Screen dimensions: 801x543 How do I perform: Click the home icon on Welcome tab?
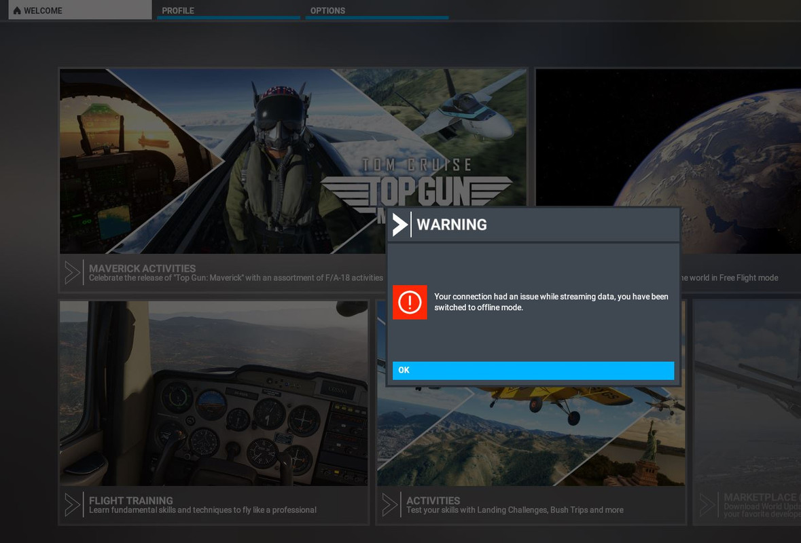(x=17, y=10)
